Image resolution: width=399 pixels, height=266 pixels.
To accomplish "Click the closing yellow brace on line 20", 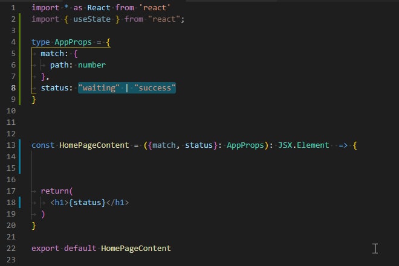I will pos(34,226).
